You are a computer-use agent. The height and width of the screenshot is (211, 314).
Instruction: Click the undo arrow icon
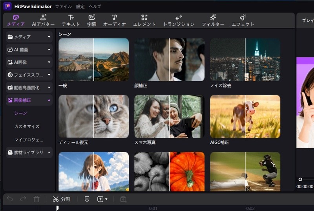pos(10,199)
